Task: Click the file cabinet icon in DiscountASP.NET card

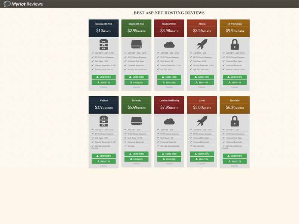Action: click(x=104, y=44)
